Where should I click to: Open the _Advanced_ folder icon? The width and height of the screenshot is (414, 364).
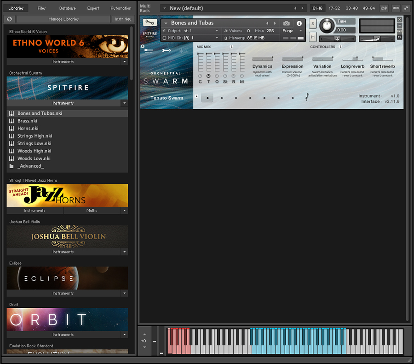[x=11, y=166]
